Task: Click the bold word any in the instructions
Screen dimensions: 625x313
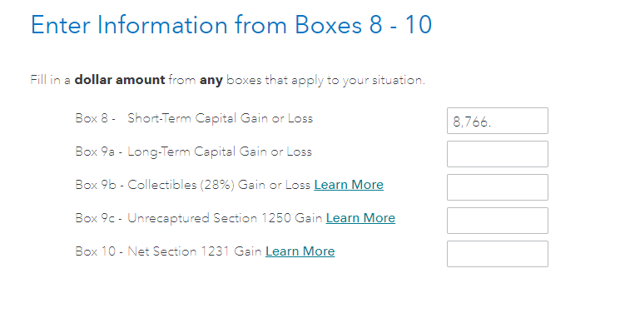Action: [211, 80]
